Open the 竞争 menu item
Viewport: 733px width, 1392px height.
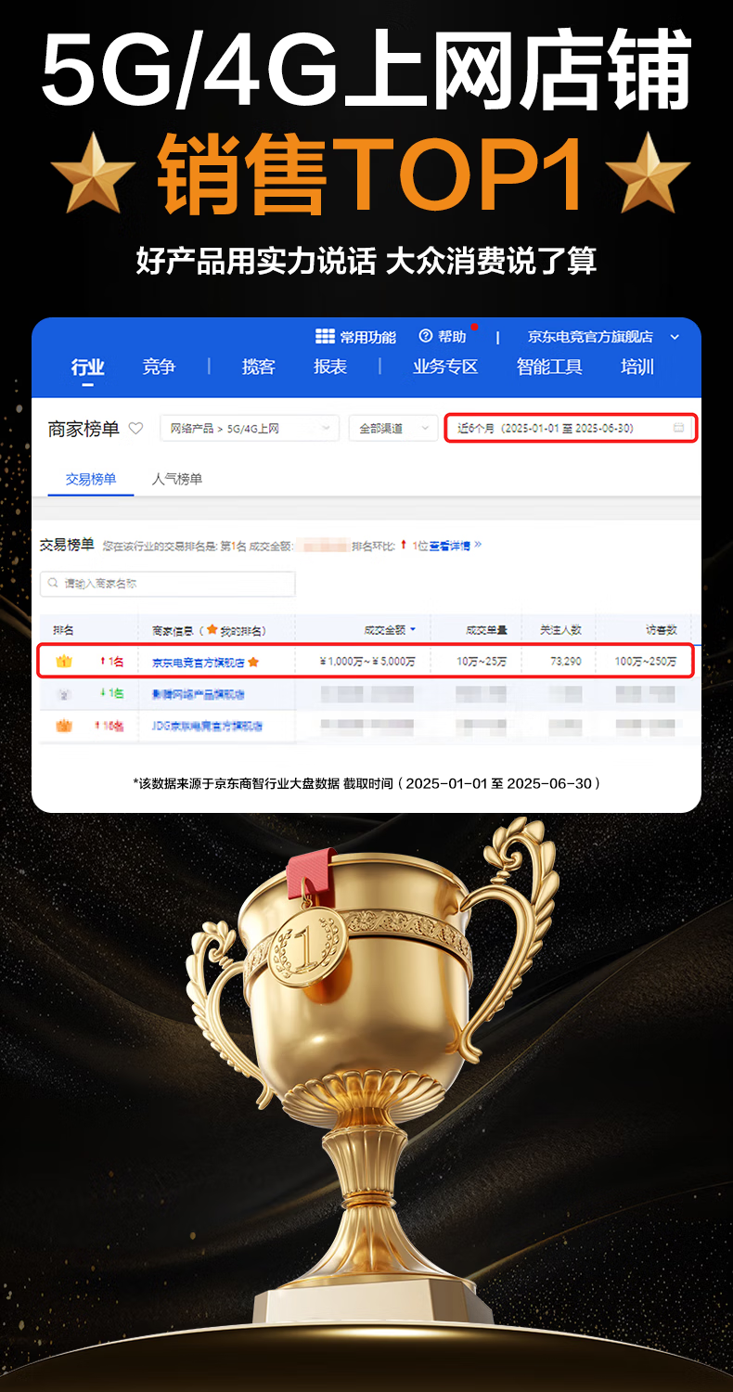(x=159, y=367)
